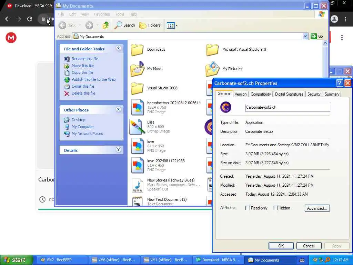Image resolution: width=353 pixels, height=265 pixels.
Task: Collapse File and Folder Tasks panel
Action: pos(119,48)
